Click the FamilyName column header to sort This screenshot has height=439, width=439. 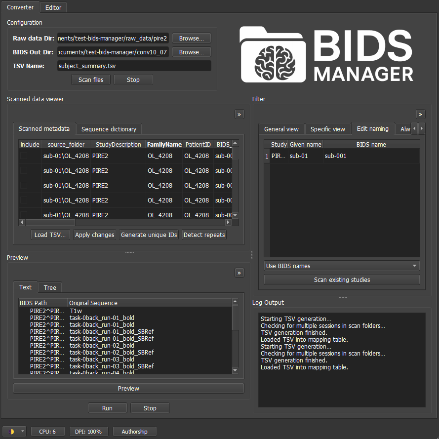[x=164, y=145]
